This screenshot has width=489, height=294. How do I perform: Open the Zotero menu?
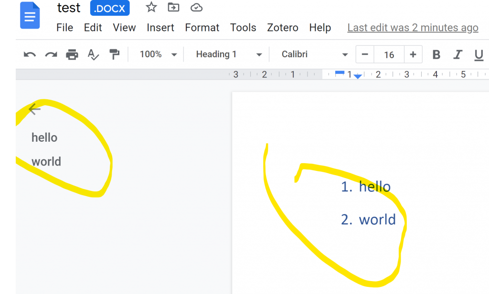coord(283,28)
